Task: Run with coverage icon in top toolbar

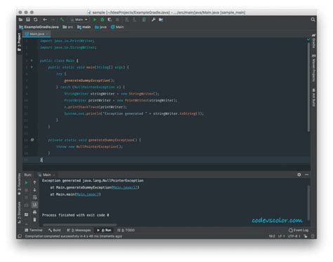Action: tap(110, 20)
